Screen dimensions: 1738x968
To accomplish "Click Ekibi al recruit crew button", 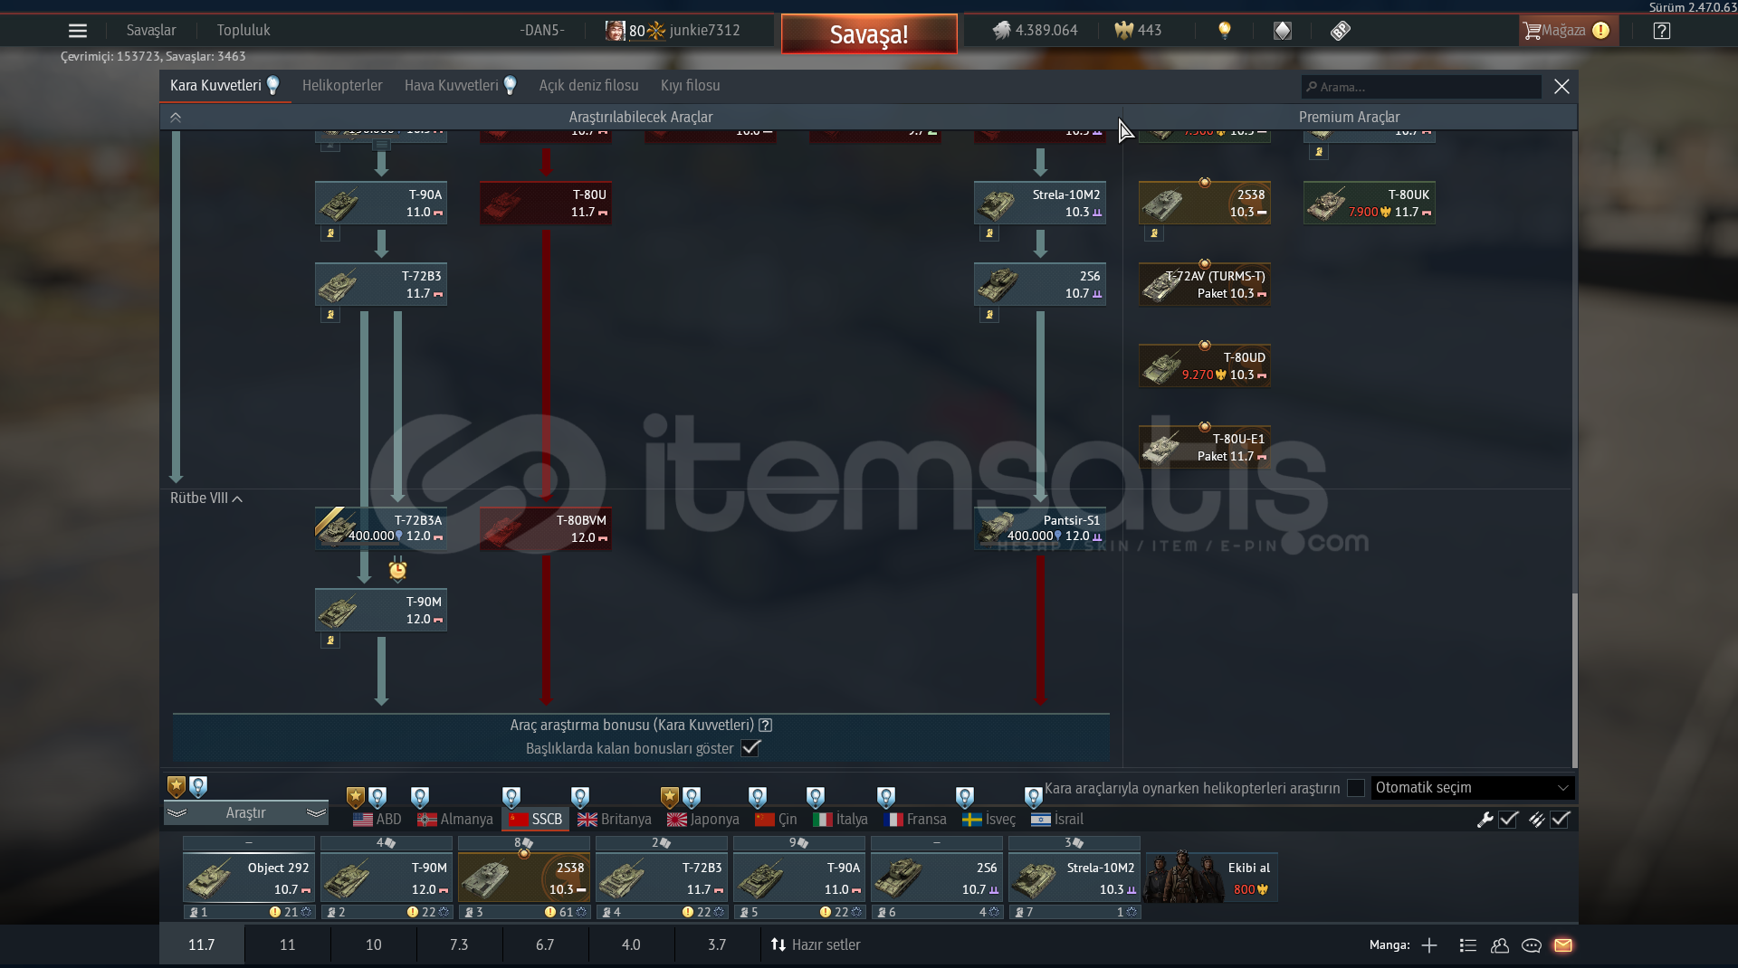I will (x=1211, y=878).
